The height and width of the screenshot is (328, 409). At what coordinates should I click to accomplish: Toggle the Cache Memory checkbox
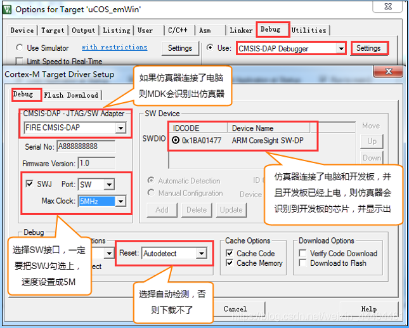[x=230, y=263]
